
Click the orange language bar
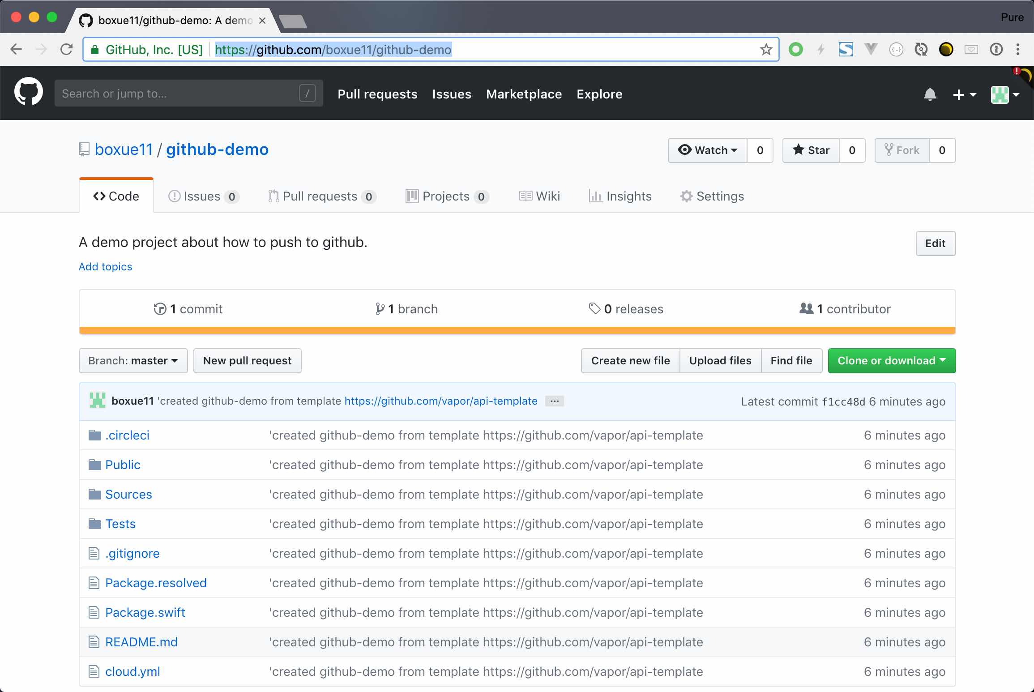[517, 330]
